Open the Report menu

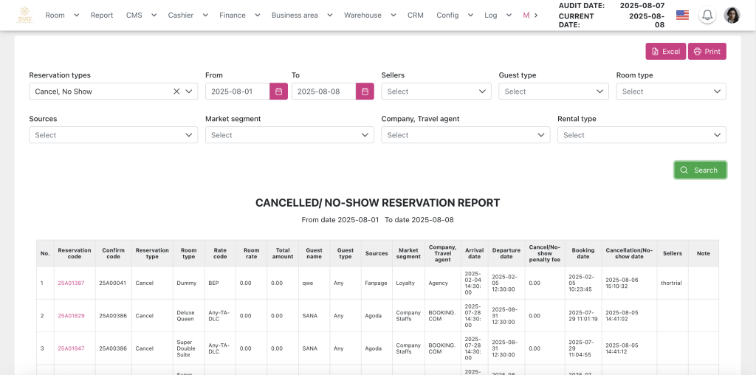pos(102,15)
